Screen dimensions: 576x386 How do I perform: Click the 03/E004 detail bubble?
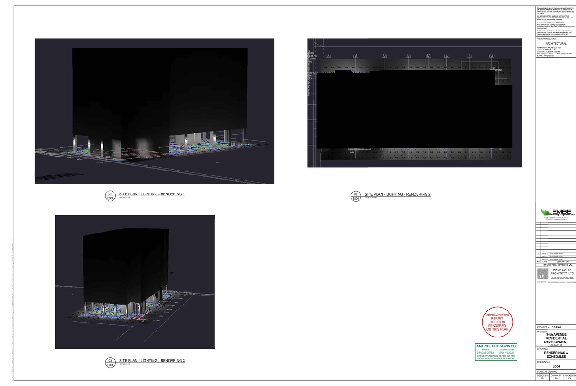(110, 363)
